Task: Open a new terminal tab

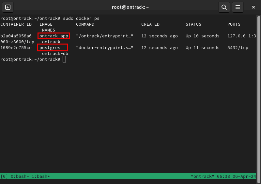Action: [x=8, y=7]
